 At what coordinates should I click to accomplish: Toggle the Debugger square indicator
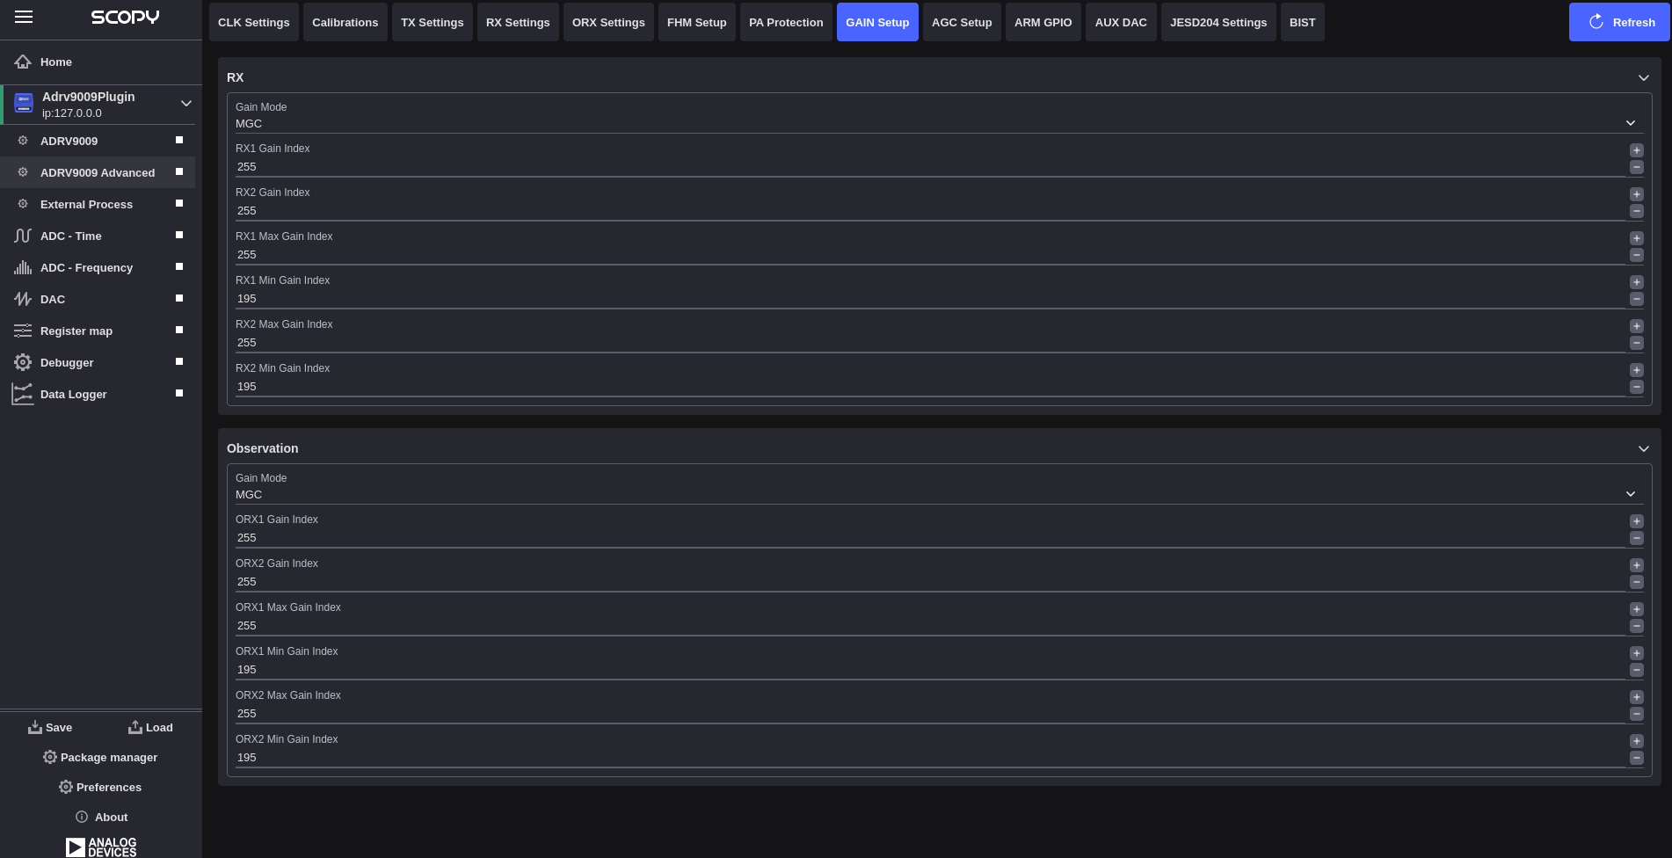point(179,361)
